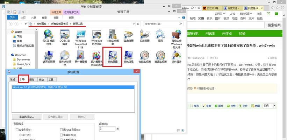Click 贴吧 link in Baidu navigation
The height and width of the screenshot is (140, 287).
[193, 18]
